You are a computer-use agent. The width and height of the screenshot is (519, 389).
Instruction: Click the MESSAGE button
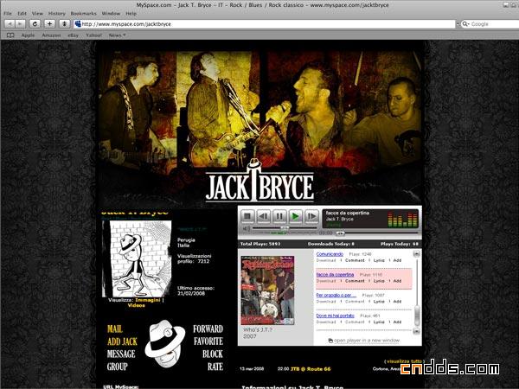point(121,354)
